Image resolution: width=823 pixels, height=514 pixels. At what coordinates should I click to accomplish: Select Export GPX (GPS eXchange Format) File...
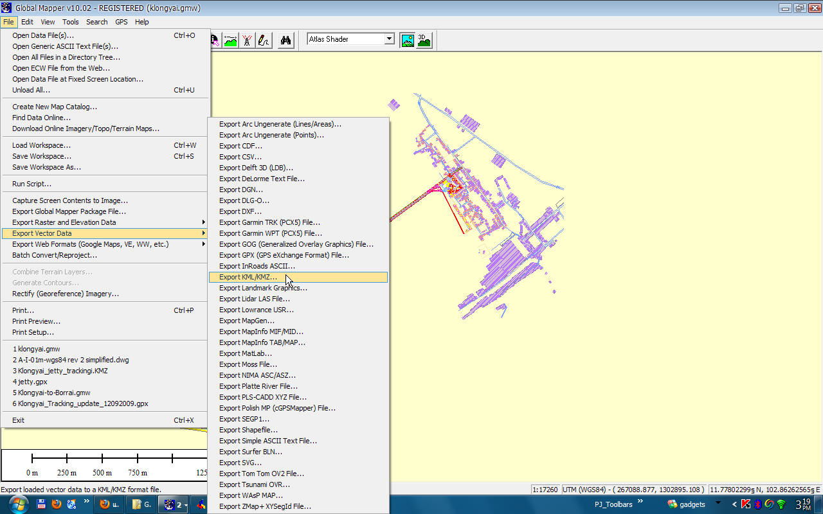click(298, 255)
